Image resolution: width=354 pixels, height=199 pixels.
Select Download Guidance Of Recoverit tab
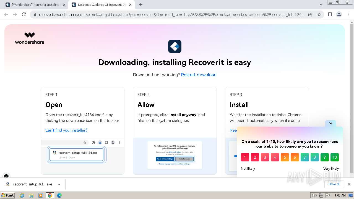(x=101, y=5)
